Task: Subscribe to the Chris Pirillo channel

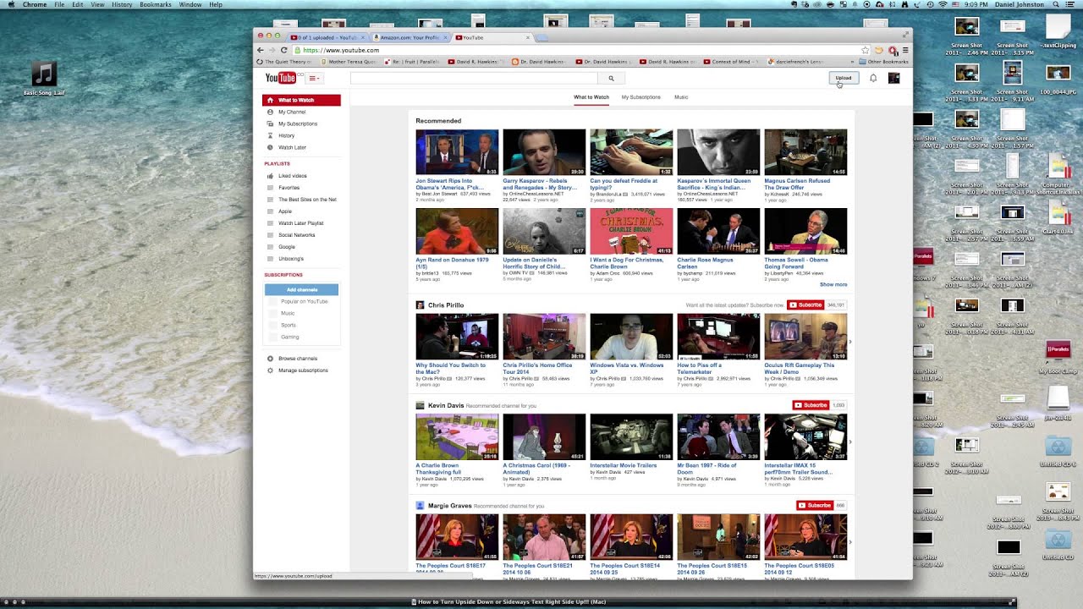Action: [805, 304]
